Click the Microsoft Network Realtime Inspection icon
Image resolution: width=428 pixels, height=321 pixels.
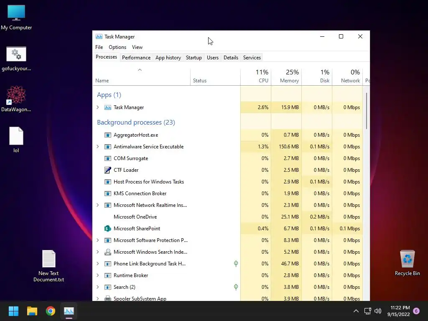(108, 205)
